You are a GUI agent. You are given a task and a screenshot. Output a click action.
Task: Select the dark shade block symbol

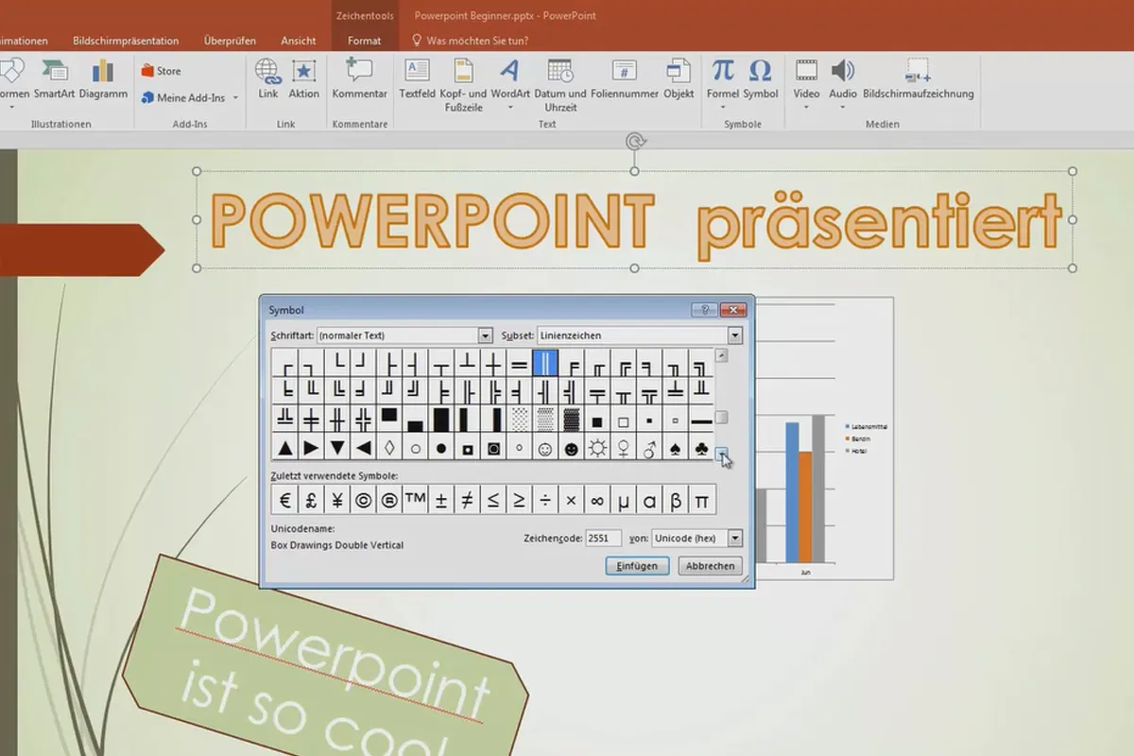(x=571, y=419)
